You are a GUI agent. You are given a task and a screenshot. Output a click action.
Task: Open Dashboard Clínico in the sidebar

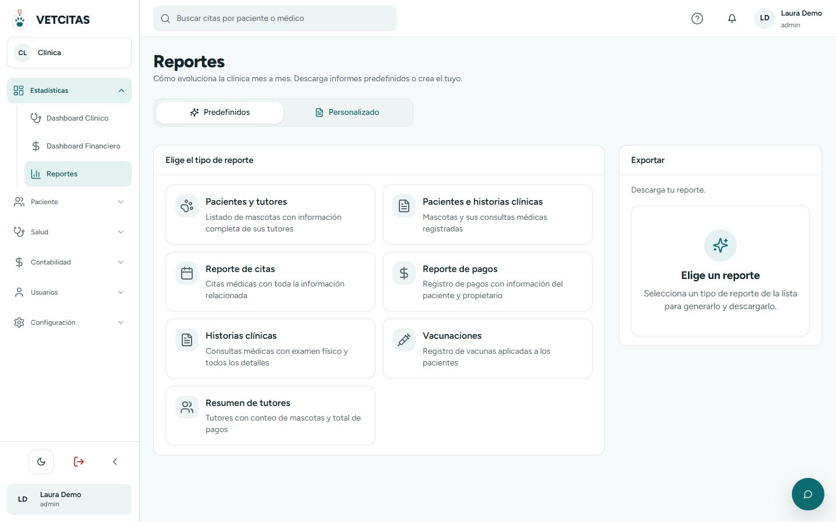(x=78, y=118)
